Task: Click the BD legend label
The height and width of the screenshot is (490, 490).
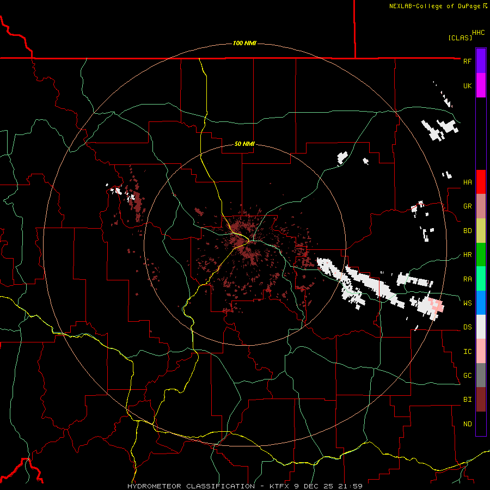Action: (x=467, y=231)
